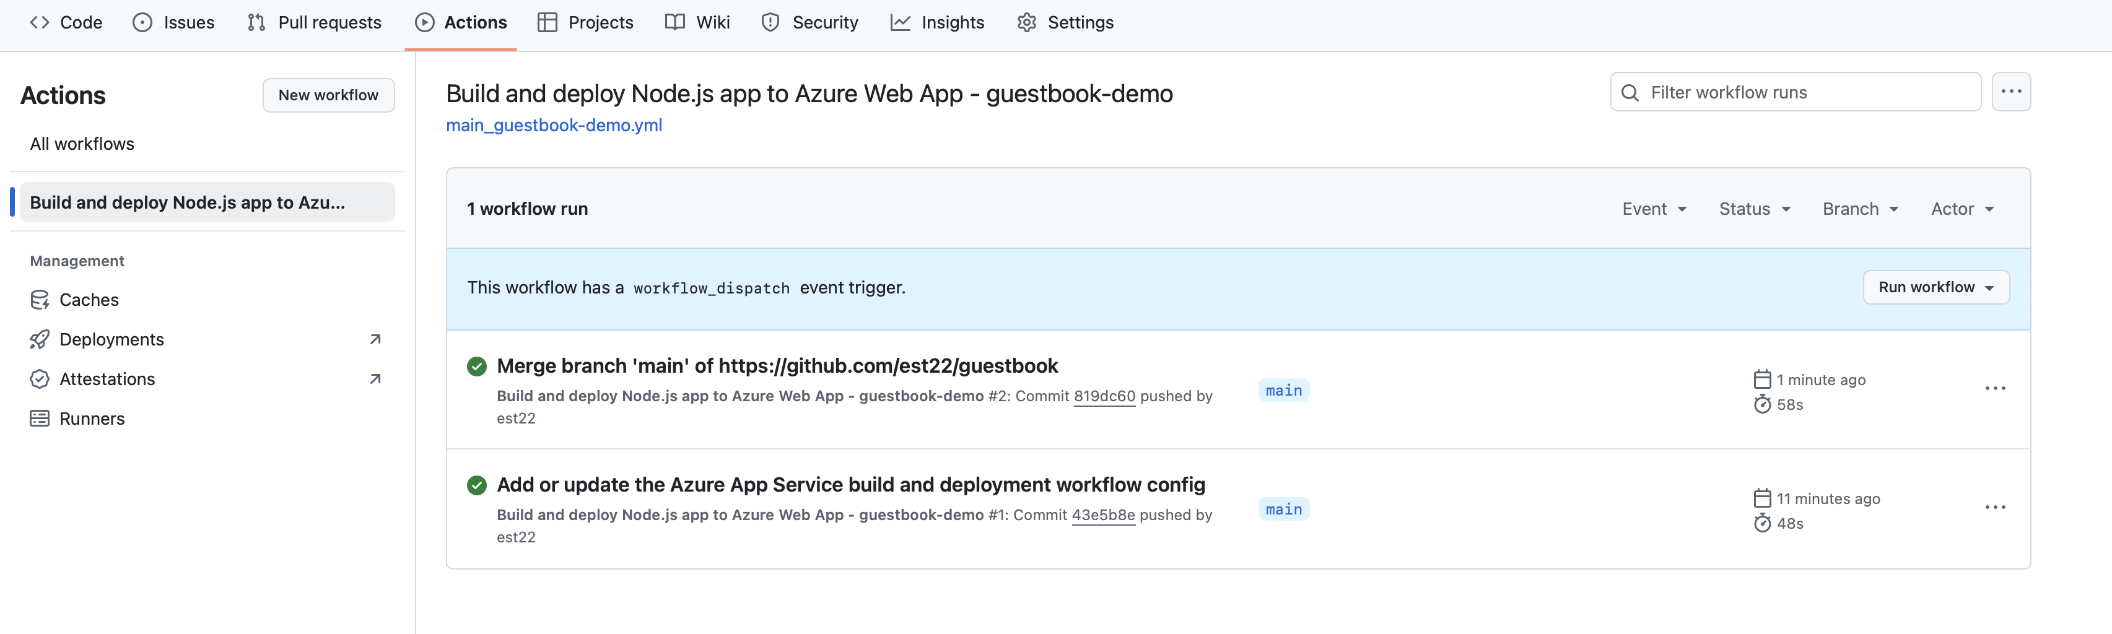Expand the Status filter dropdown

1754,209
